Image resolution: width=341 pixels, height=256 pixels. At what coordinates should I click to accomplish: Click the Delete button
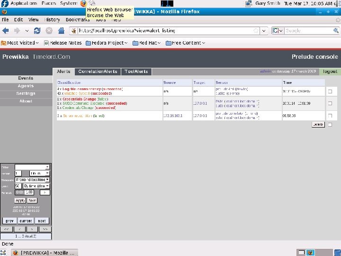point(318,125)
